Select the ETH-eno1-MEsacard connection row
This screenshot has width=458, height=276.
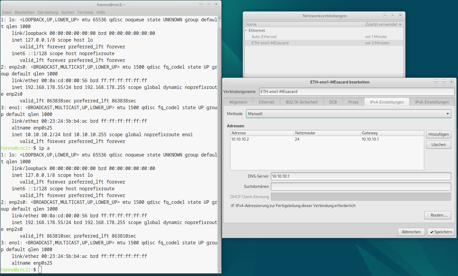coord(324,43)
